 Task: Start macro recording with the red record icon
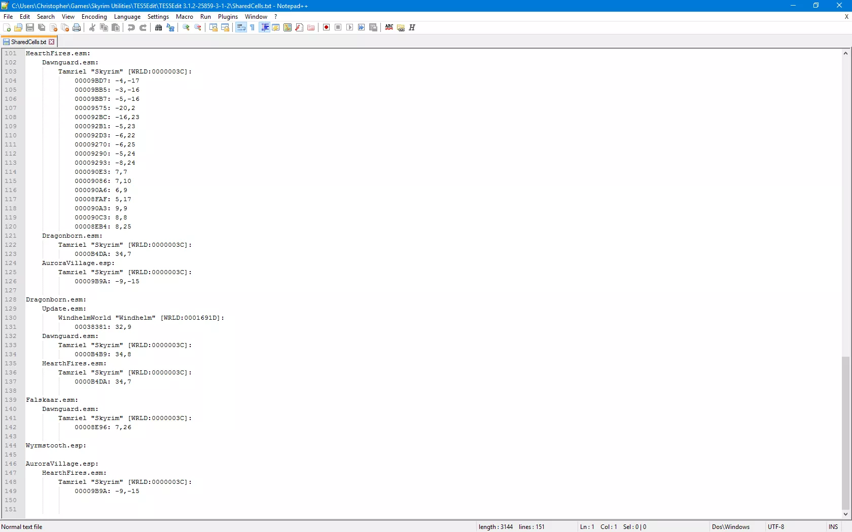coord(327,27)
